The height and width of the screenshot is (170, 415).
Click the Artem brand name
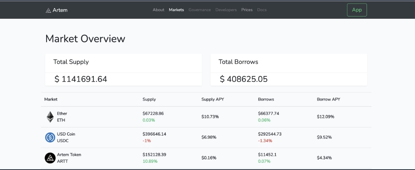[x=60, y=10]
